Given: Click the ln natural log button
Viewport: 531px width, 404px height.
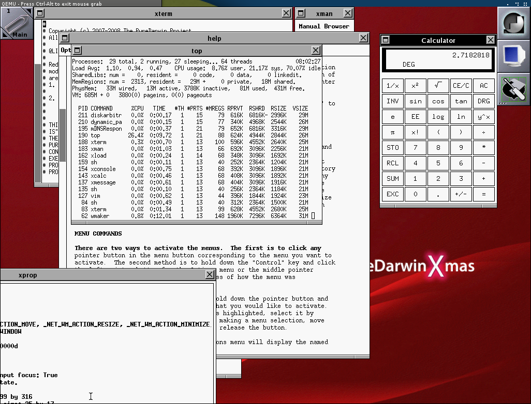Looking at the screenshot, I should (461, 117).
